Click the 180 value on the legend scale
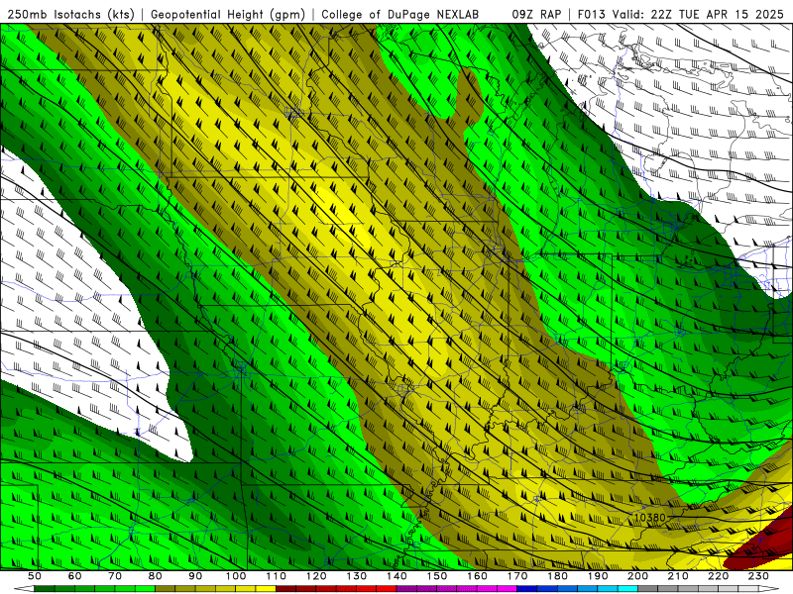 pos(557,576)
